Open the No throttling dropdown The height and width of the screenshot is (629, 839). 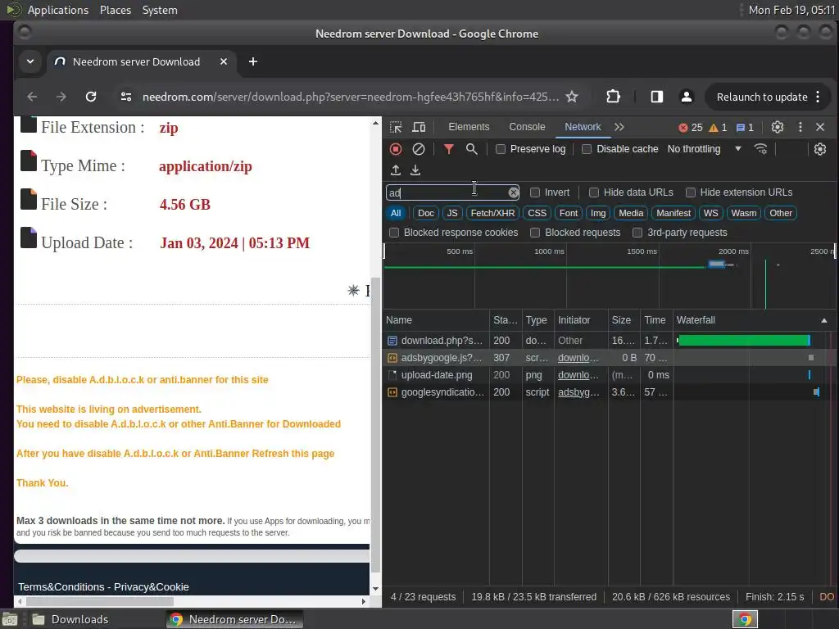click(x=704, y=149)
